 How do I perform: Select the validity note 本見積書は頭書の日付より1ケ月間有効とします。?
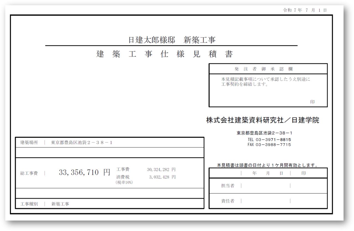point(267,165)
